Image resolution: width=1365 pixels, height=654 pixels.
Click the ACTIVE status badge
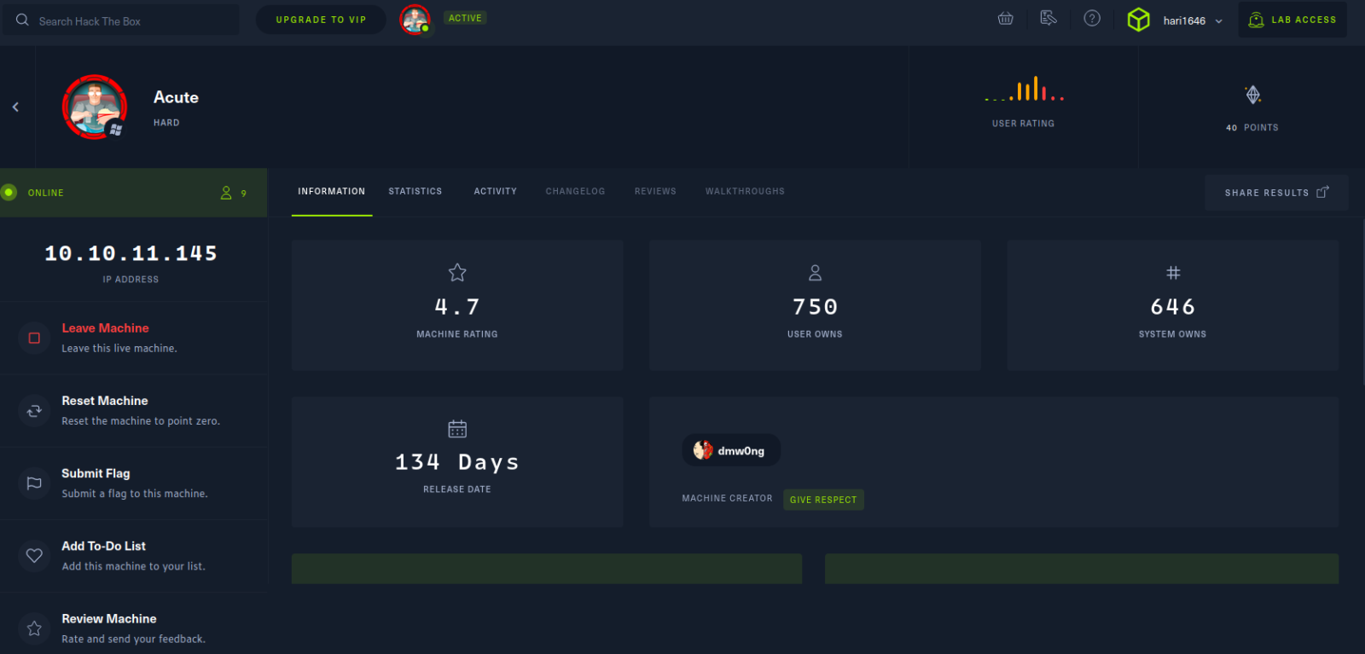465,18
